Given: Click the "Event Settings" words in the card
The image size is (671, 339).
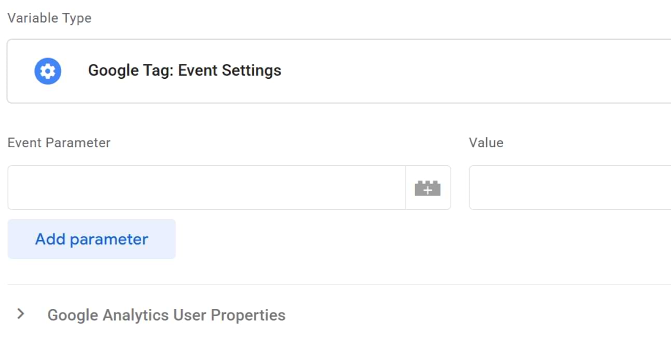Looking at the screenshot, I should point(229,70).
